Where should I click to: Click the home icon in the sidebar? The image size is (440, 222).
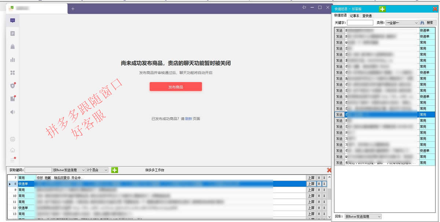[x=12, y=150]
